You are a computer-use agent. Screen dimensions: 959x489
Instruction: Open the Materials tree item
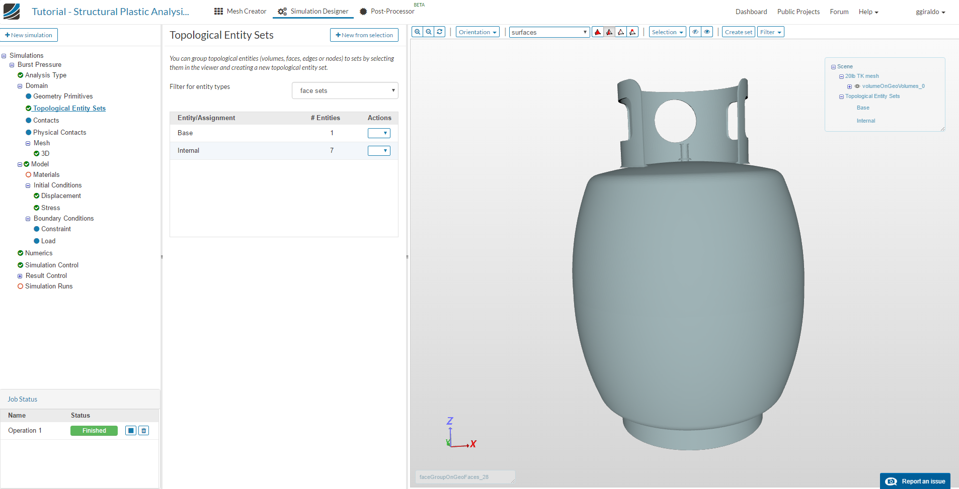click(x=46, y=175)
